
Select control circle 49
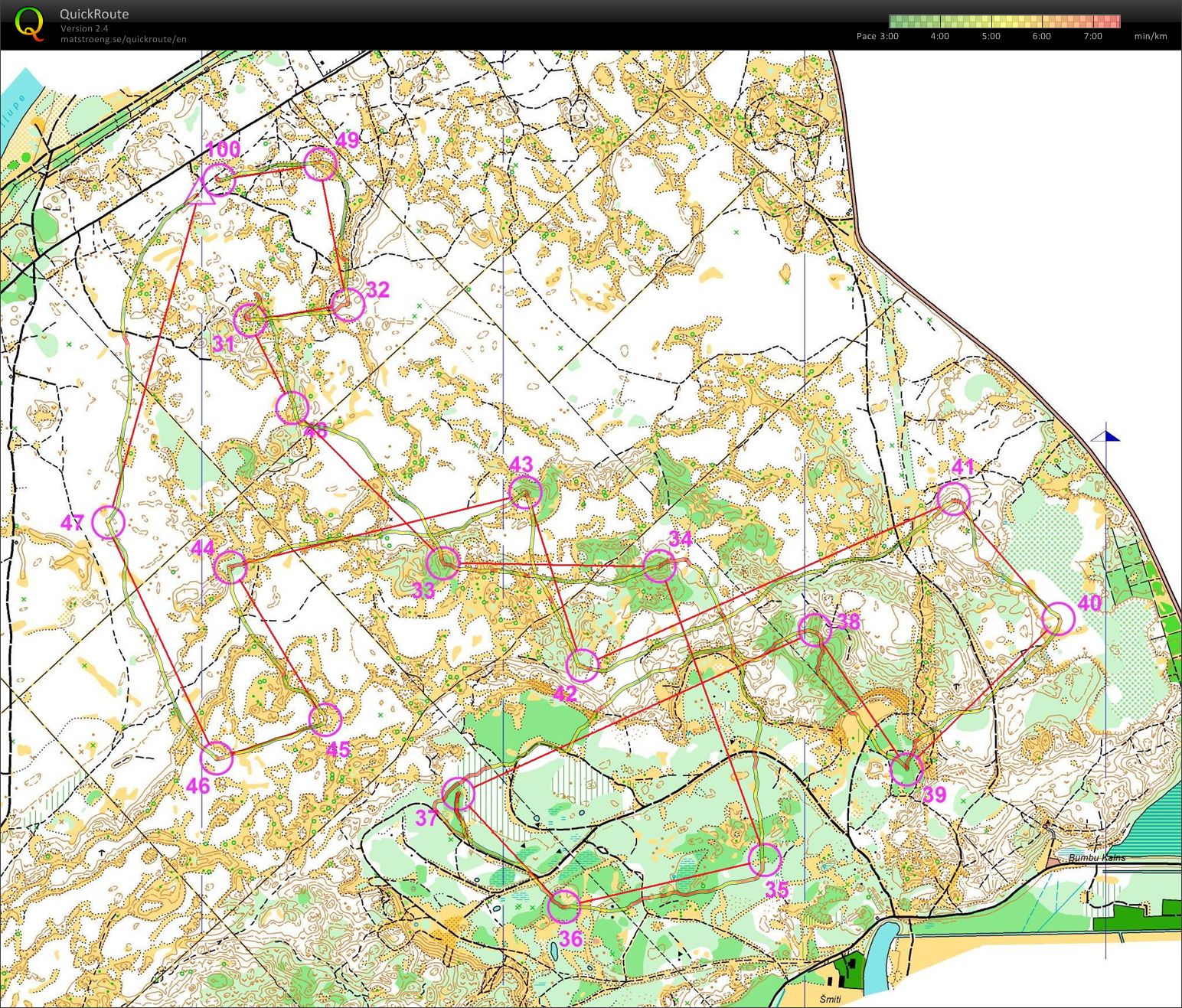320,164
